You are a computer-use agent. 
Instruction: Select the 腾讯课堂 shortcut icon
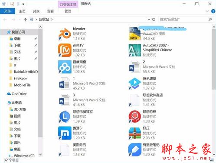(x=134, y=83)
